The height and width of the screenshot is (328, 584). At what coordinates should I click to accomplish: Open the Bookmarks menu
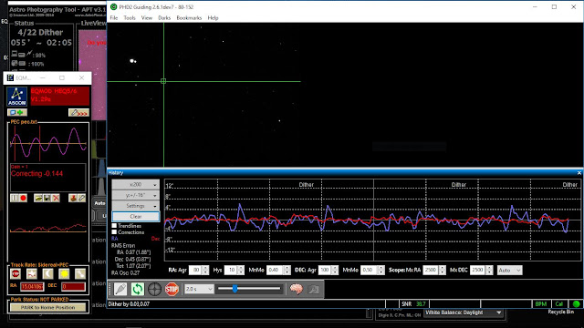coord(189,18)
